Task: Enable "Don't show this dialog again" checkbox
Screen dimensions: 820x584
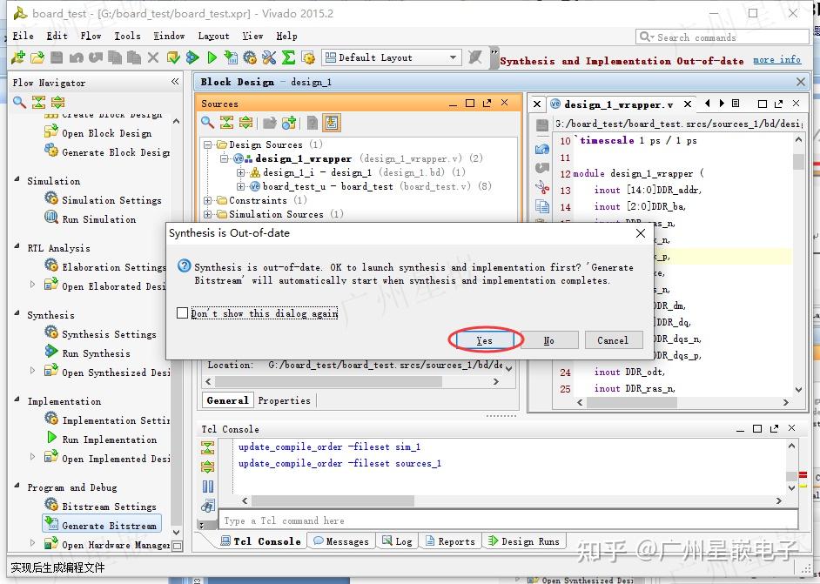Action: [x=182, y=313]
